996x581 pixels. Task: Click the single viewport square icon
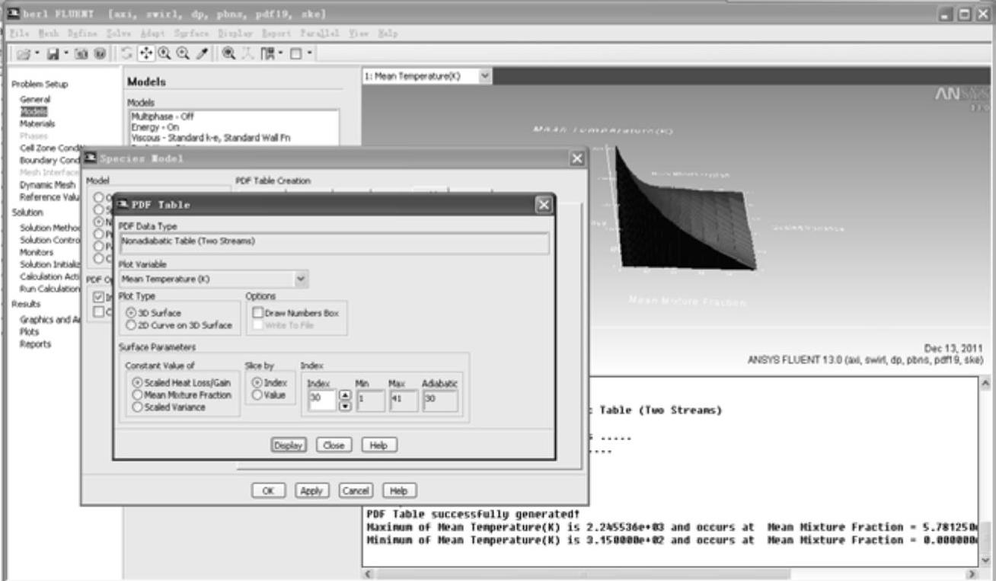(x=295, y=53)
